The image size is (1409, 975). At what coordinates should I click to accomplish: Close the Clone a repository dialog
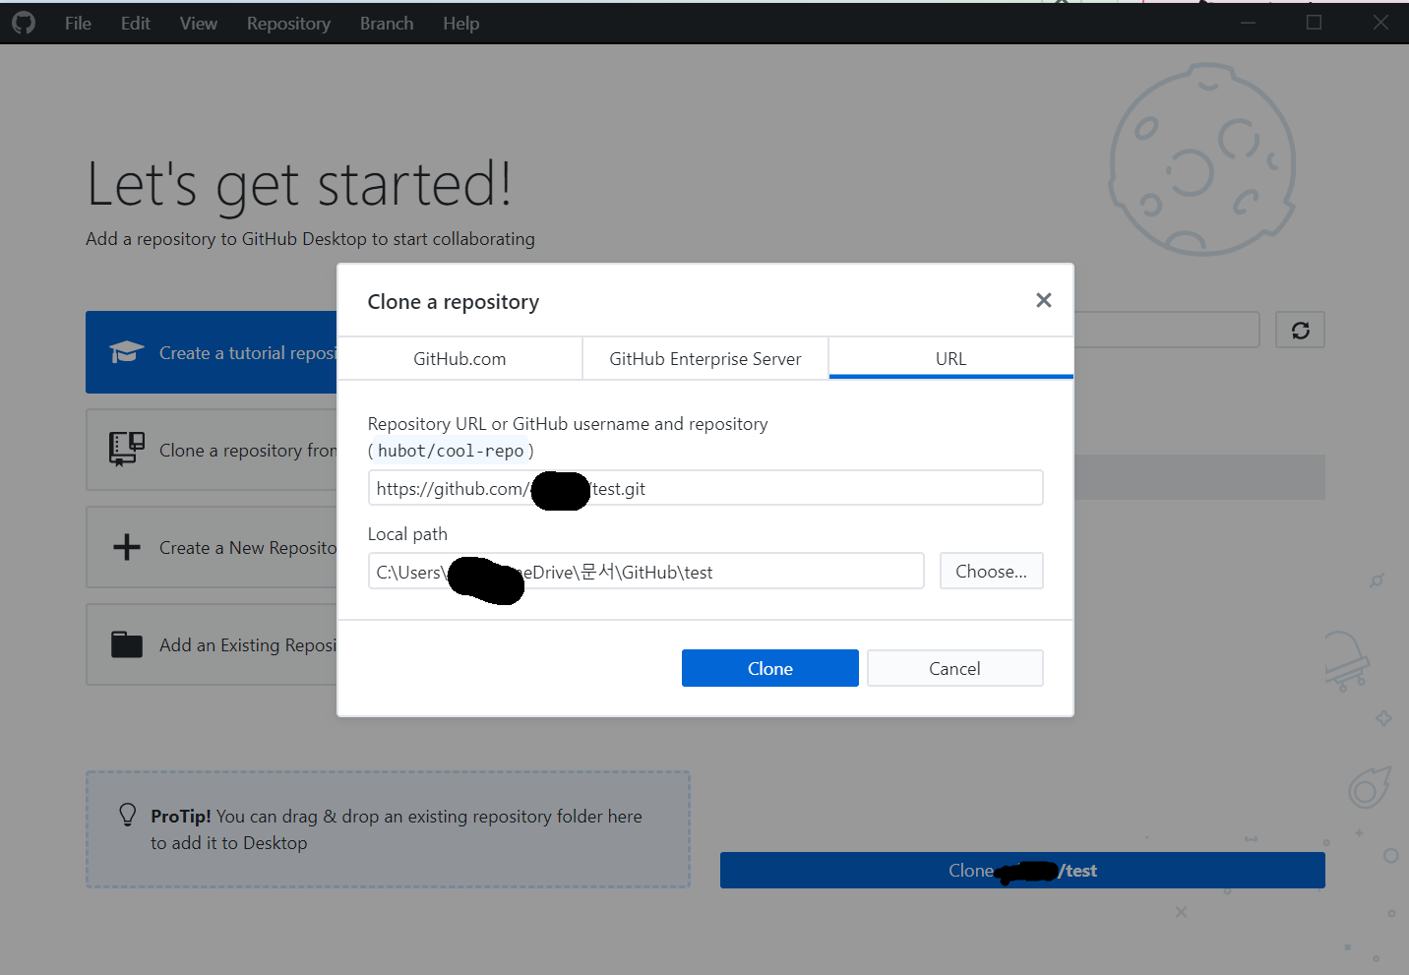tap(1044, 300)
